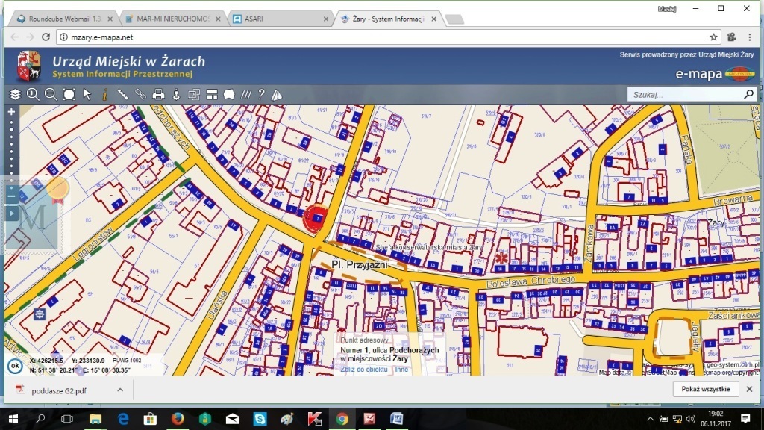This screenshot has height=430, width=764.
Task: Click the 'Pokaż wszystkie' button
Action: [706, 390]
